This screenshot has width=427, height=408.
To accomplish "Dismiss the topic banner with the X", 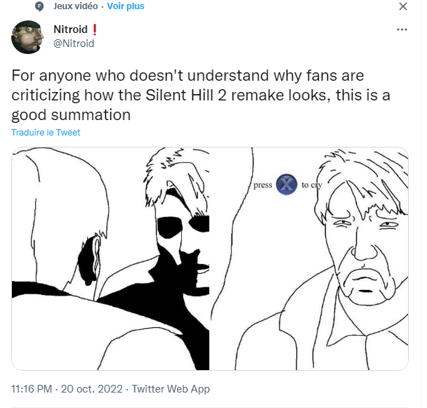I will 402,7.
